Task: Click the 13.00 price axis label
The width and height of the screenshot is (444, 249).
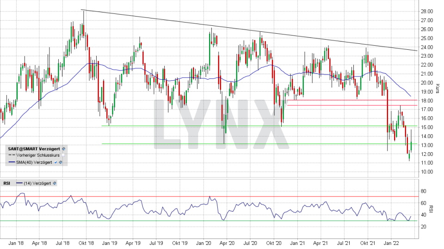Action: click(427, 145)
